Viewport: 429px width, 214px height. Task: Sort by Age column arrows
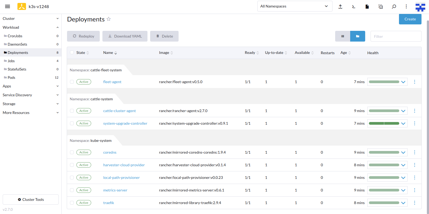[x=349, y=53]
